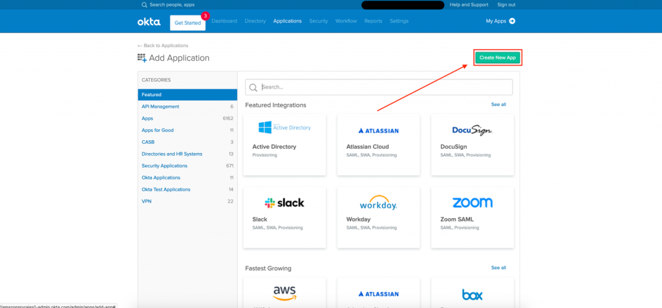This screenshot has height=308, width=662.
Task: Click the 6162 count beside Apps
Action: [x=228, y=119]
